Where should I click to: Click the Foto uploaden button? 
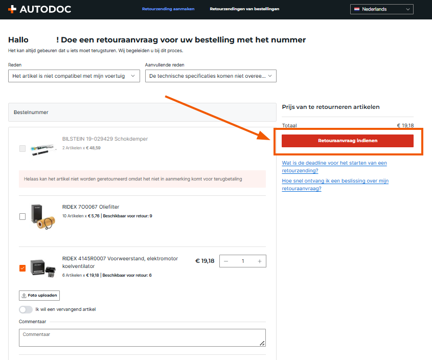pyautogui.click(x=39, y=296)
